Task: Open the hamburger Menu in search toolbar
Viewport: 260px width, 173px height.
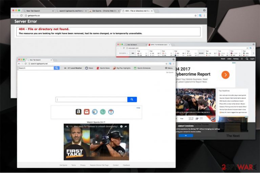Action: click(x=169, y=68)
